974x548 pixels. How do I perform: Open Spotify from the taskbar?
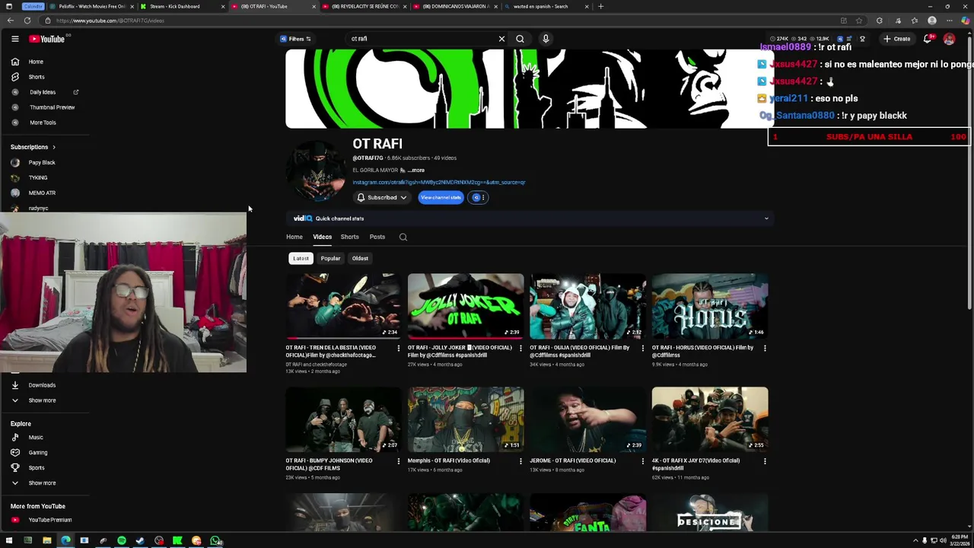click(x=122, y=541)
